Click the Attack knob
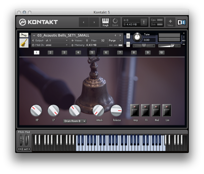This screenshot has height=174, width=204. point(98,110)
